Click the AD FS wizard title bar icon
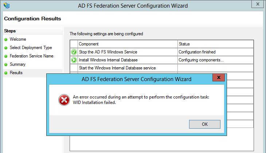Screen dimensions: 266x153 coord(7,5)
